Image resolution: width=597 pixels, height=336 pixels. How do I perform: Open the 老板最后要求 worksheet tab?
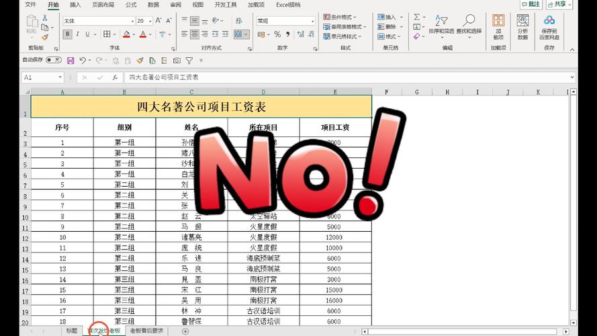146,331
